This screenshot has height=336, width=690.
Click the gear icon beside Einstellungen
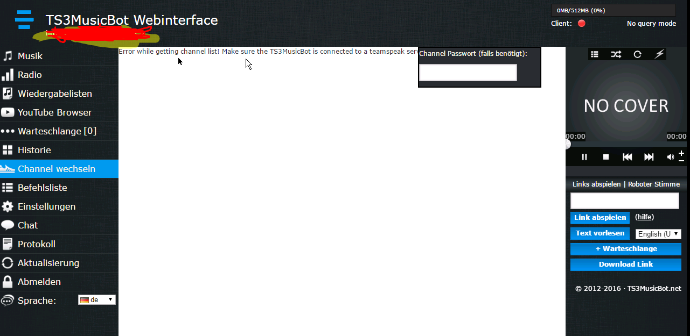pyautogui.click(x=8, y=206)
